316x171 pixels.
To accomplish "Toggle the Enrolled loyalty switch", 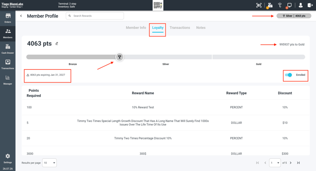I will click(288, 75).
